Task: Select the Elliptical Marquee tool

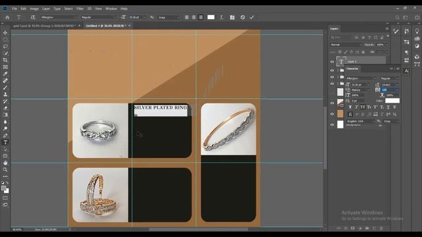Action: pyautogui.click(x=5, y=39)
